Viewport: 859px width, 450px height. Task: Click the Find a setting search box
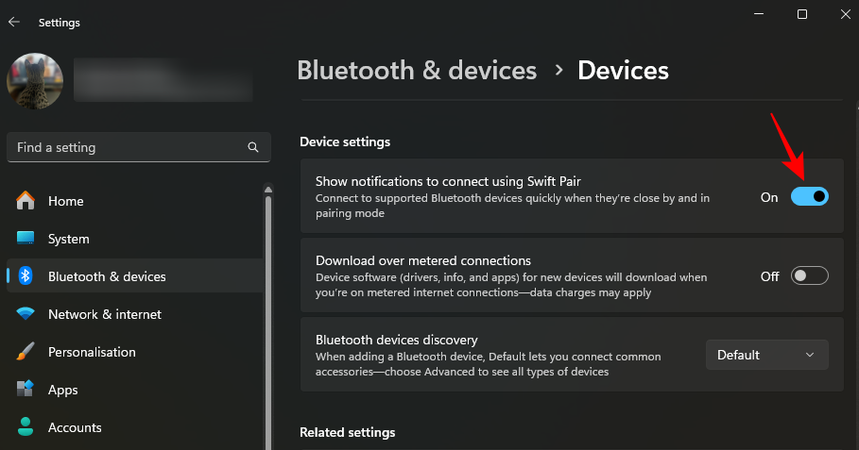point(128,148)
